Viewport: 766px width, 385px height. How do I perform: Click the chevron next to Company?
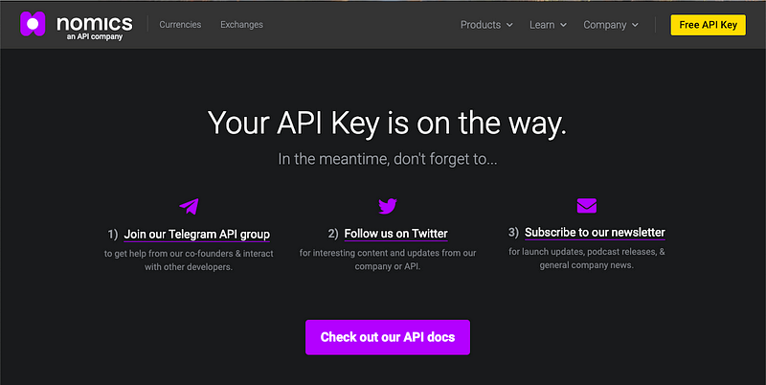coord(635,25)
